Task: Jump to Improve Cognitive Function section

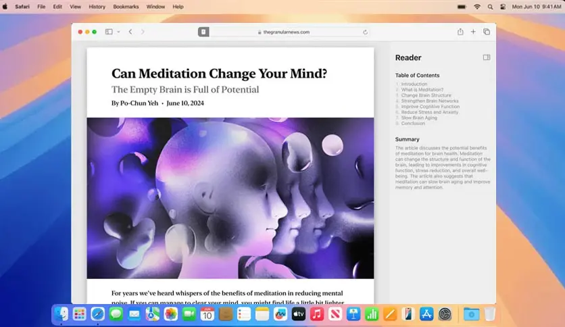Action: [x=431, y=107]
